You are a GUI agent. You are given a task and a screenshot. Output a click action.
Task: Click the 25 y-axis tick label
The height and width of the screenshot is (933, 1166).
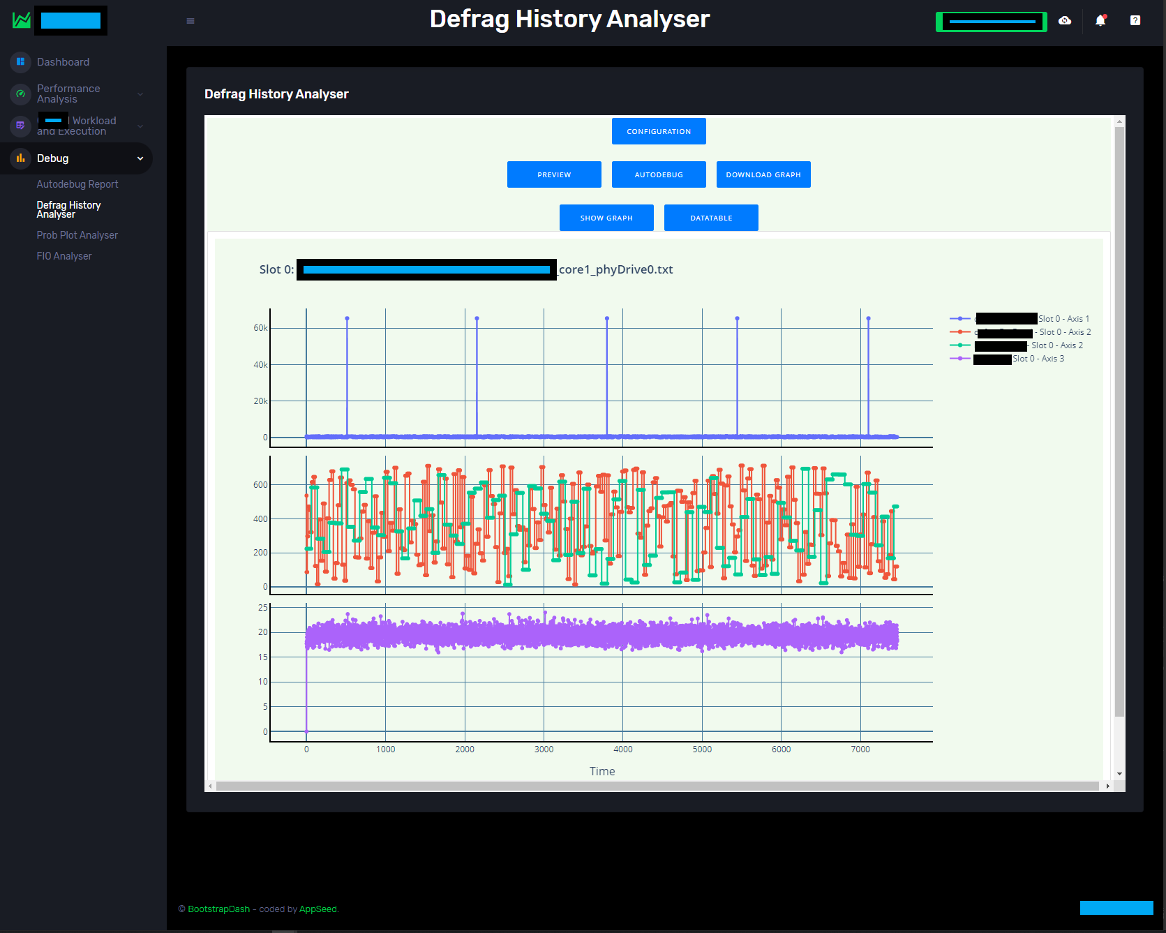pos(263,608)
